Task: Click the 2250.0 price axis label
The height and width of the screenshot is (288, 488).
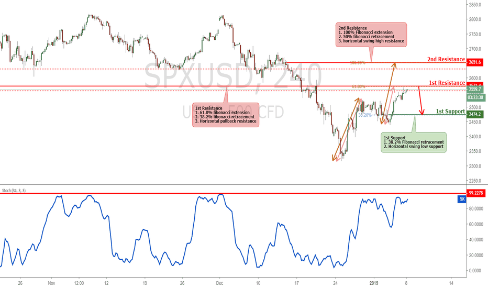Action: click(475, 181)
